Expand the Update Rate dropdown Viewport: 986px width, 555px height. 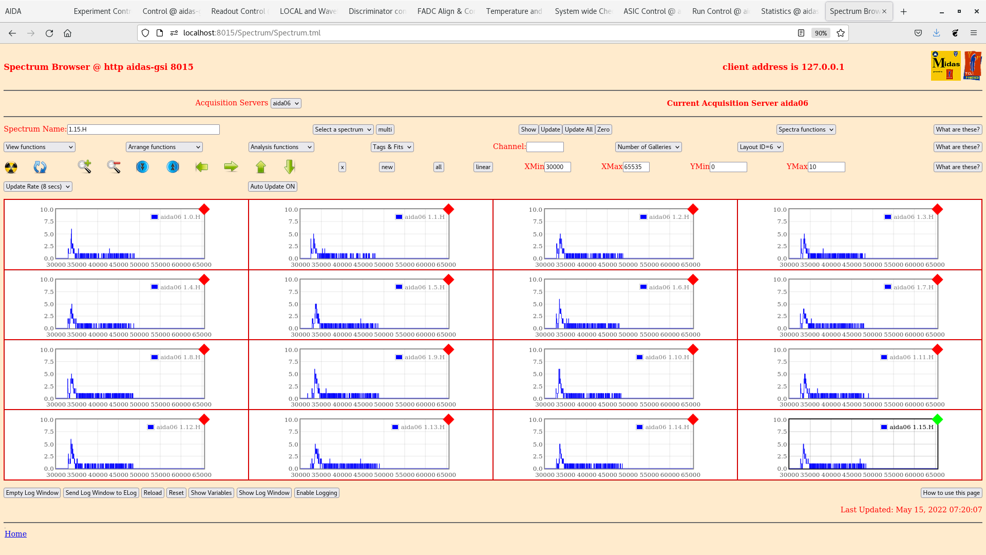pyautogui.click(x=38, y=187)
